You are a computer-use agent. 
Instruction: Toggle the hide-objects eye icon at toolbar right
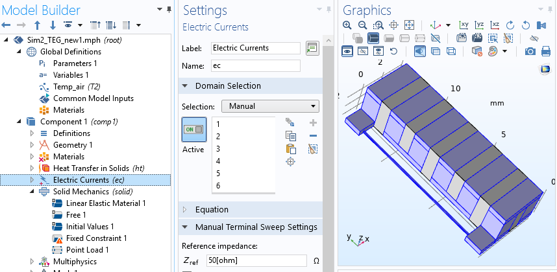[534, 38]
